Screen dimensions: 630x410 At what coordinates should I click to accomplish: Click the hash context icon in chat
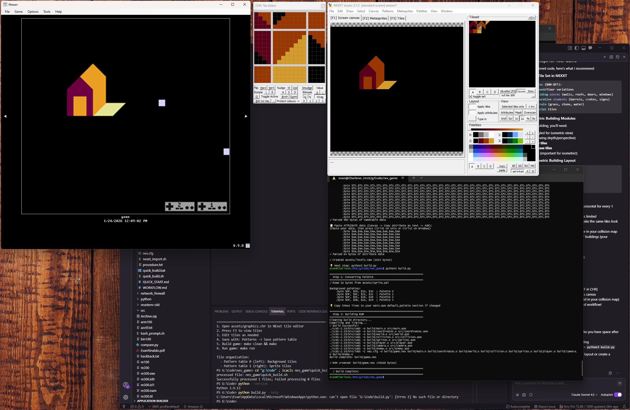point(517,395)
